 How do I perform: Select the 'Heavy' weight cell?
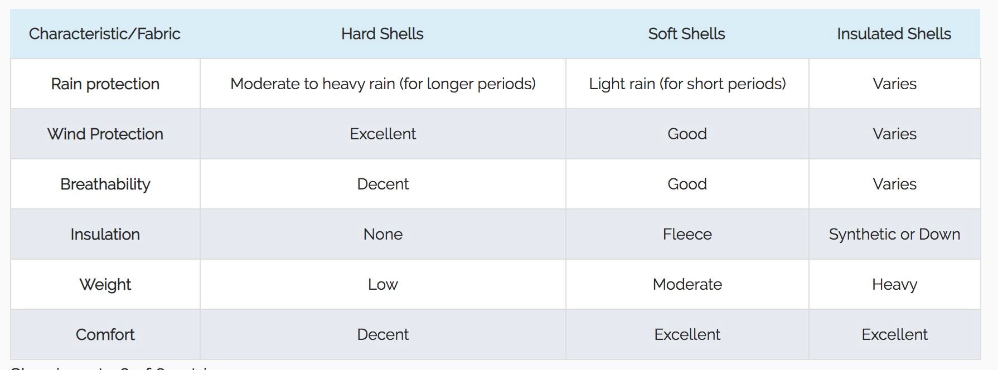point(894,284)
